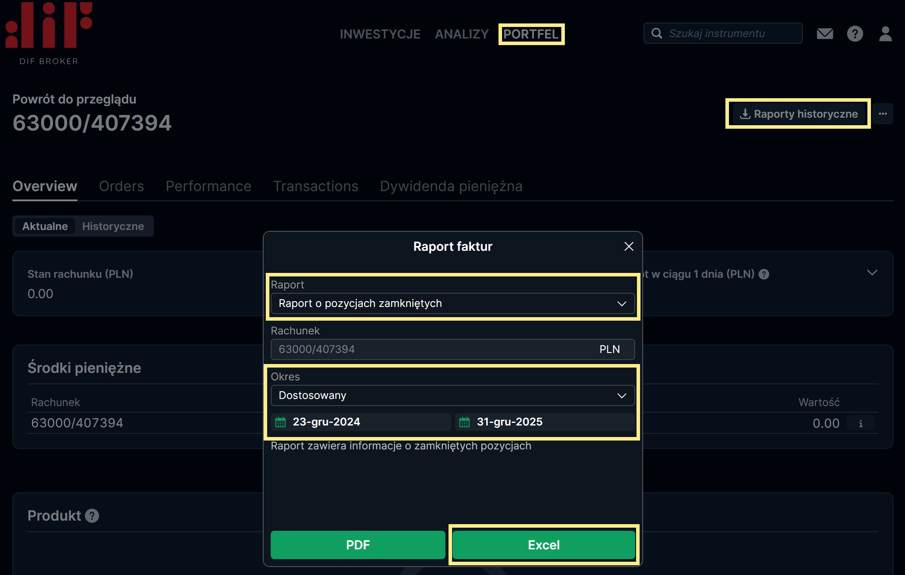The height and width of the screenshot is (575, 905).
Task: Switch to the Historyczne view toggle
Action: (x=113, y=226)
